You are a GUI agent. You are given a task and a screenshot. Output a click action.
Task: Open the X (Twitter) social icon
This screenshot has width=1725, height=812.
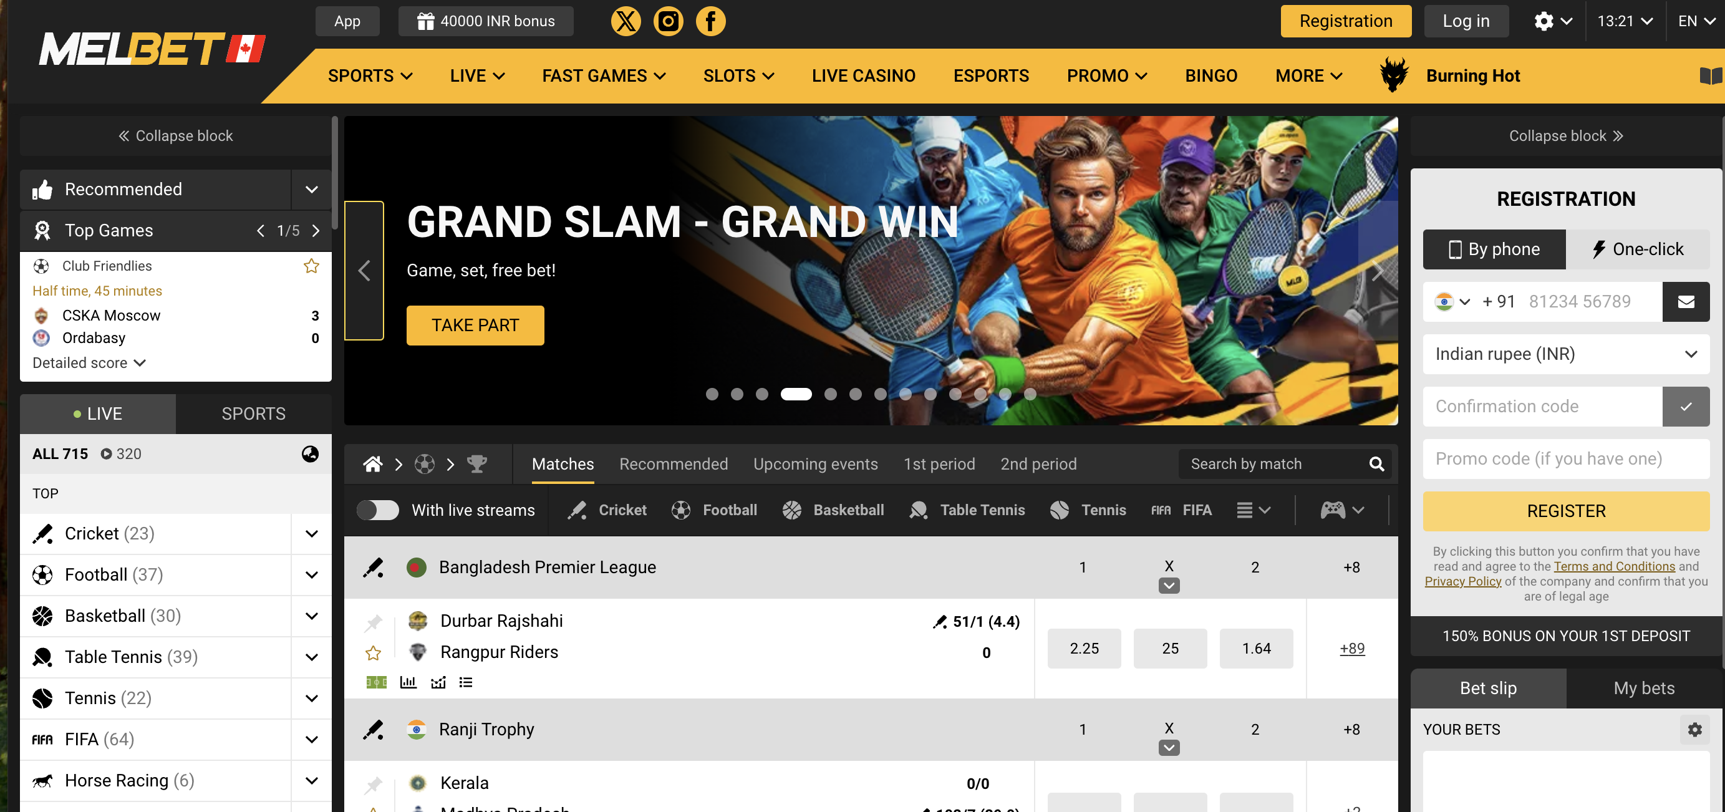pos(626,21)
